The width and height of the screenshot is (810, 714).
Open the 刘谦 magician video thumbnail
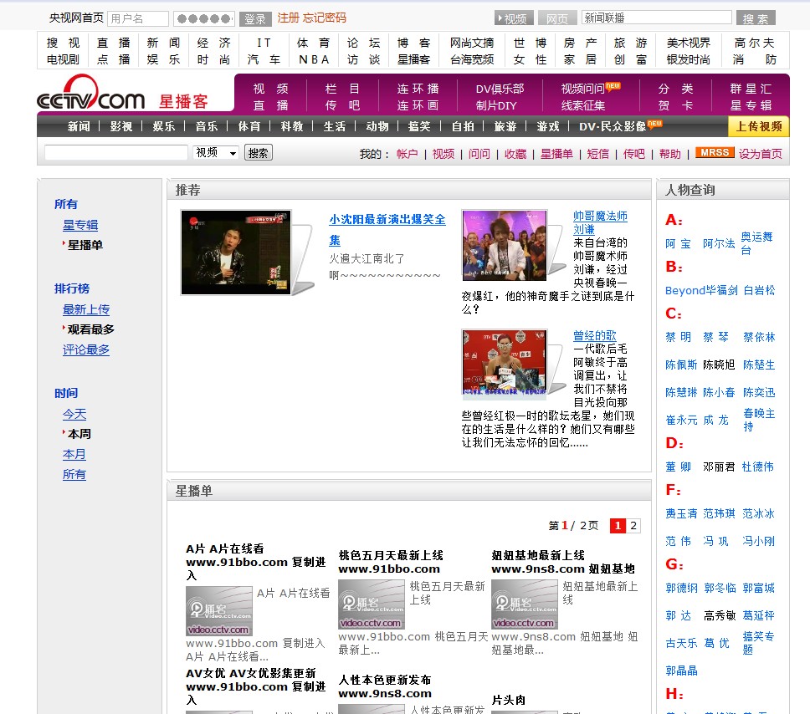point(505,245)
